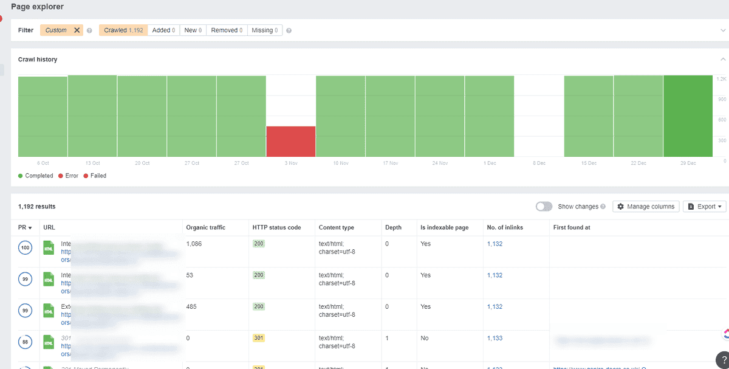Click the 200 status badge in the 1,086 traffic row
Image resolution: width=729 pixels, height=369 pixels.
pos(259,244)
